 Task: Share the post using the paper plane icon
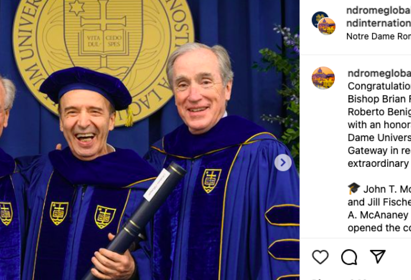click(x=376, y=257)
